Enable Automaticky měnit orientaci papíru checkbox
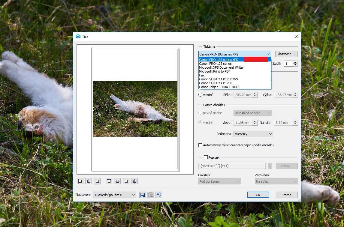This screenshot has height=227, width=344. [x=201, y=145]
